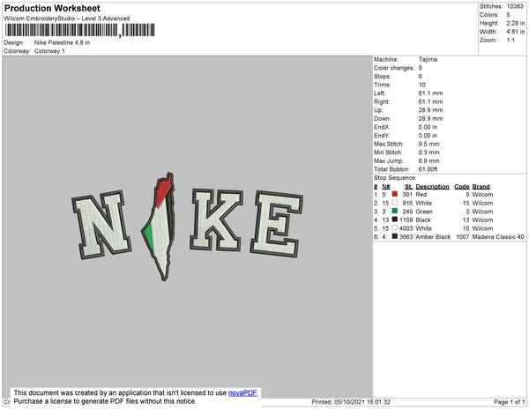The width and height of the screenshot is (529, 409).
Task: Click the 'Stop Sequence:' heading
Action: coord(395,178)
